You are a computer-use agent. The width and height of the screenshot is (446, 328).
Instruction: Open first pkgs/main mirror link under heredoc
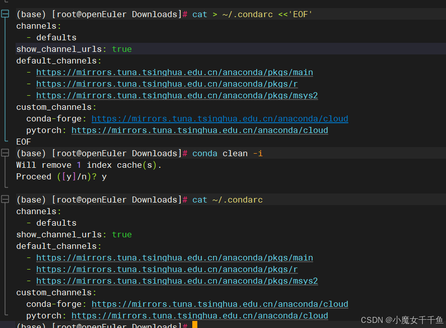click(175, 73)
